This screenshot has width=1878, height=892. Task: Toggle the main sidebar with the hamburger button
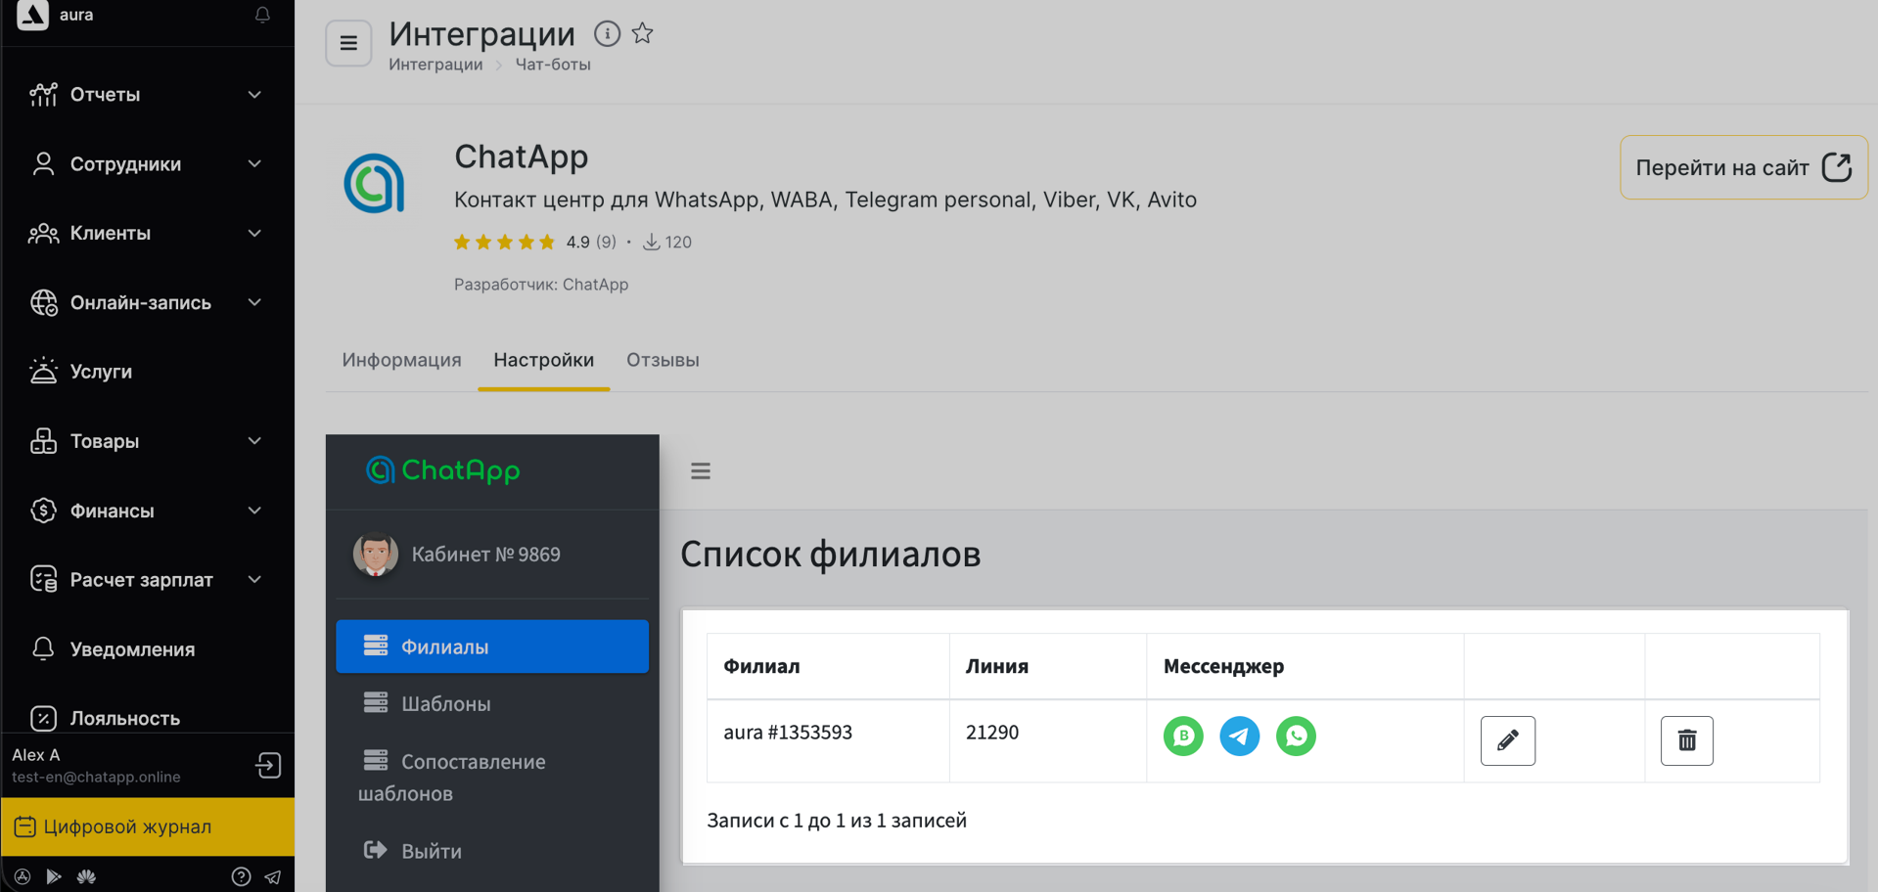coord(348,43)
